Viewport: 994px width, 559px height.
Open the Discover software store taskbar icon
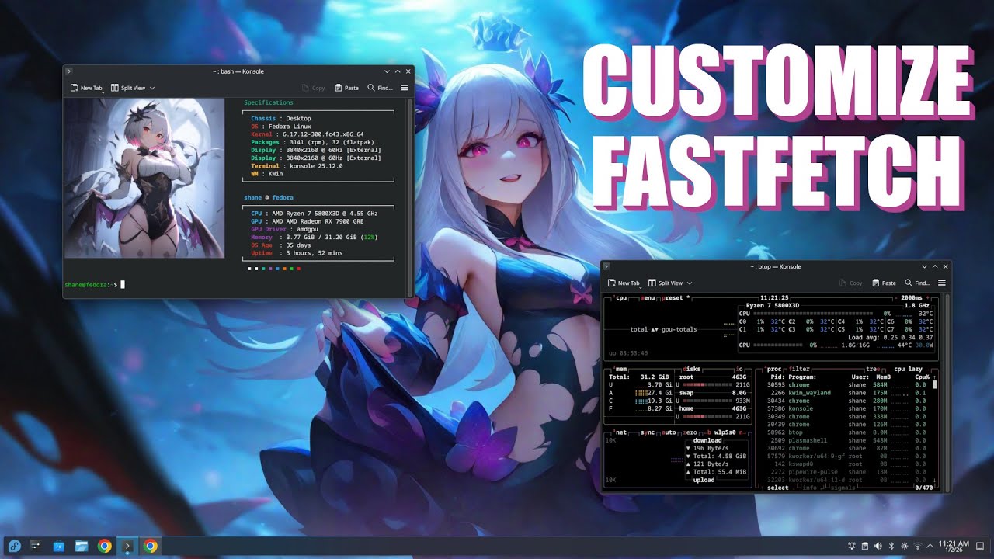(59, 547)
